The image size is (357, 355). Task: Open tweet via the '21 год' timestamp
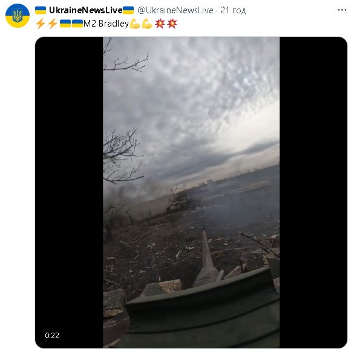(x=233, y=10)
